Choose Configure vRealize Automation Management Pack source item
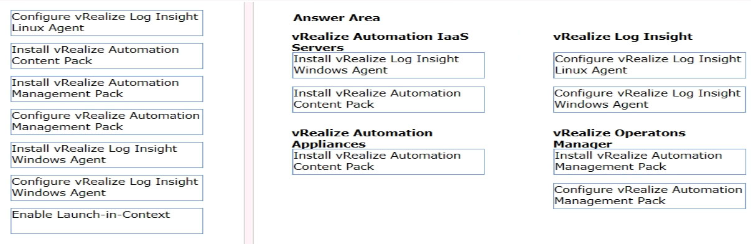 click(107, 122)
